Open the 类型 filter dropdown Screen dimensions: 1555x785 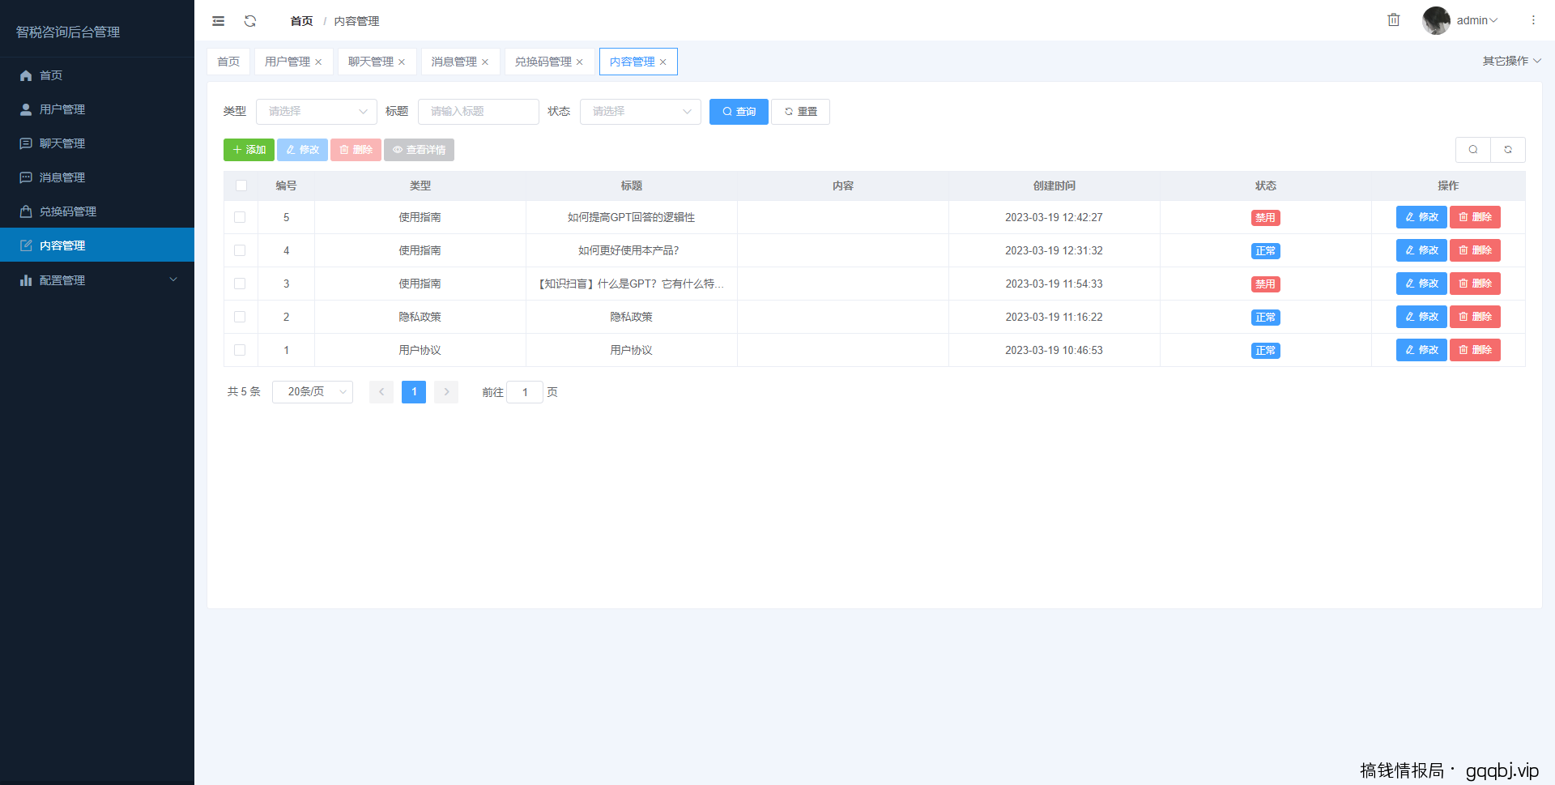(x=316, y=111)
